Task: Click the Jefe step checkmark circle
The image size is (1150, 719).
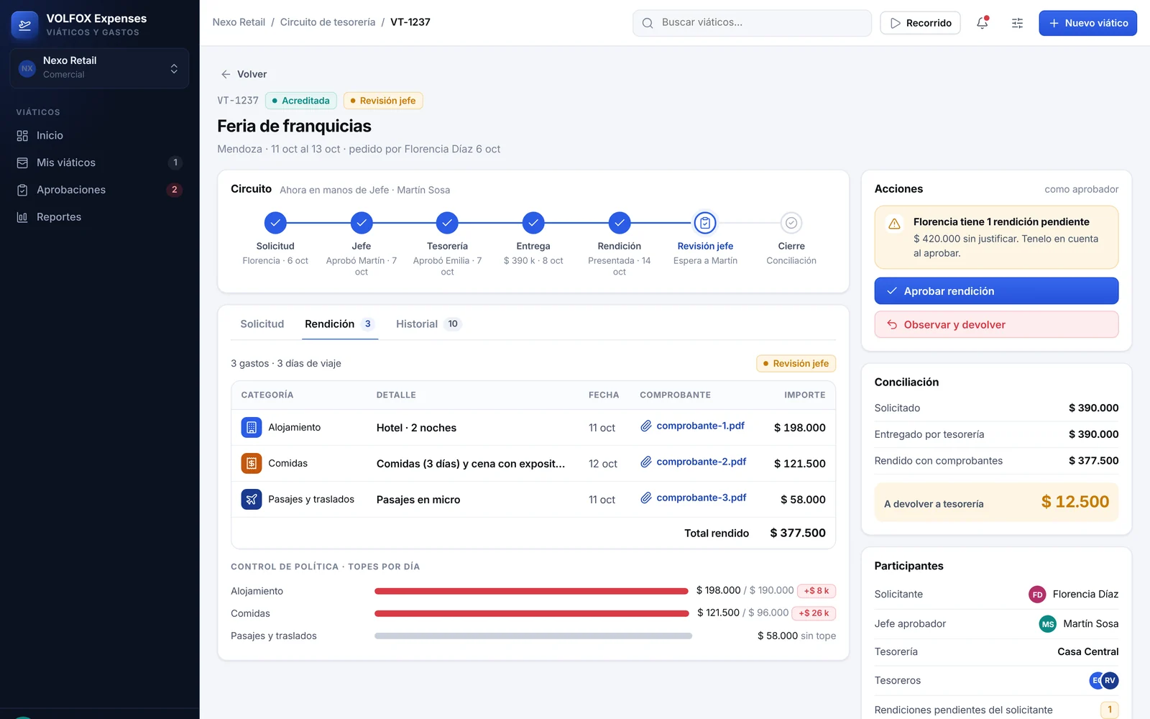Action: (x=362, y=223)
